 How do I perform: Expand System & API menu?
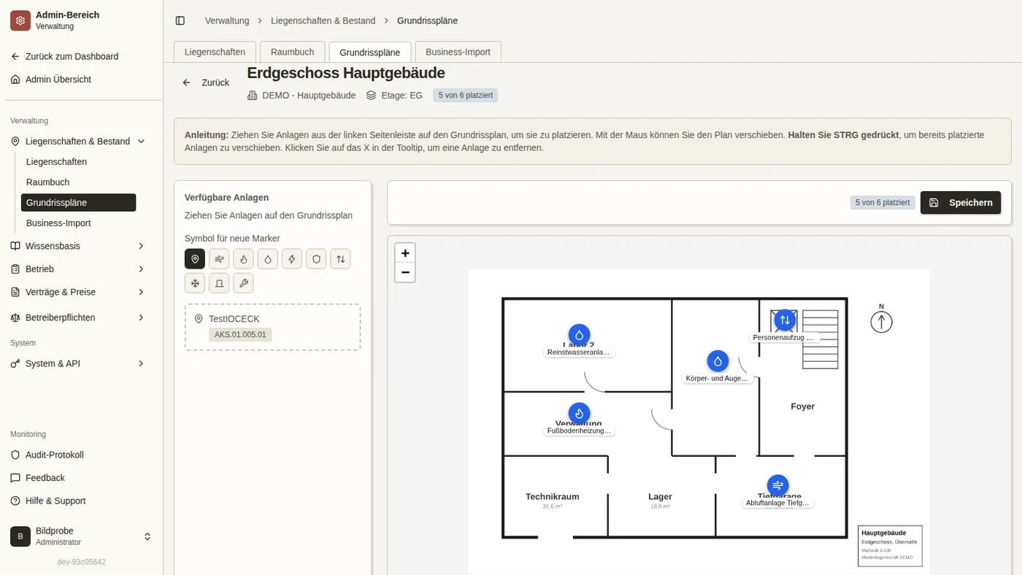click(x=78, y=363)
